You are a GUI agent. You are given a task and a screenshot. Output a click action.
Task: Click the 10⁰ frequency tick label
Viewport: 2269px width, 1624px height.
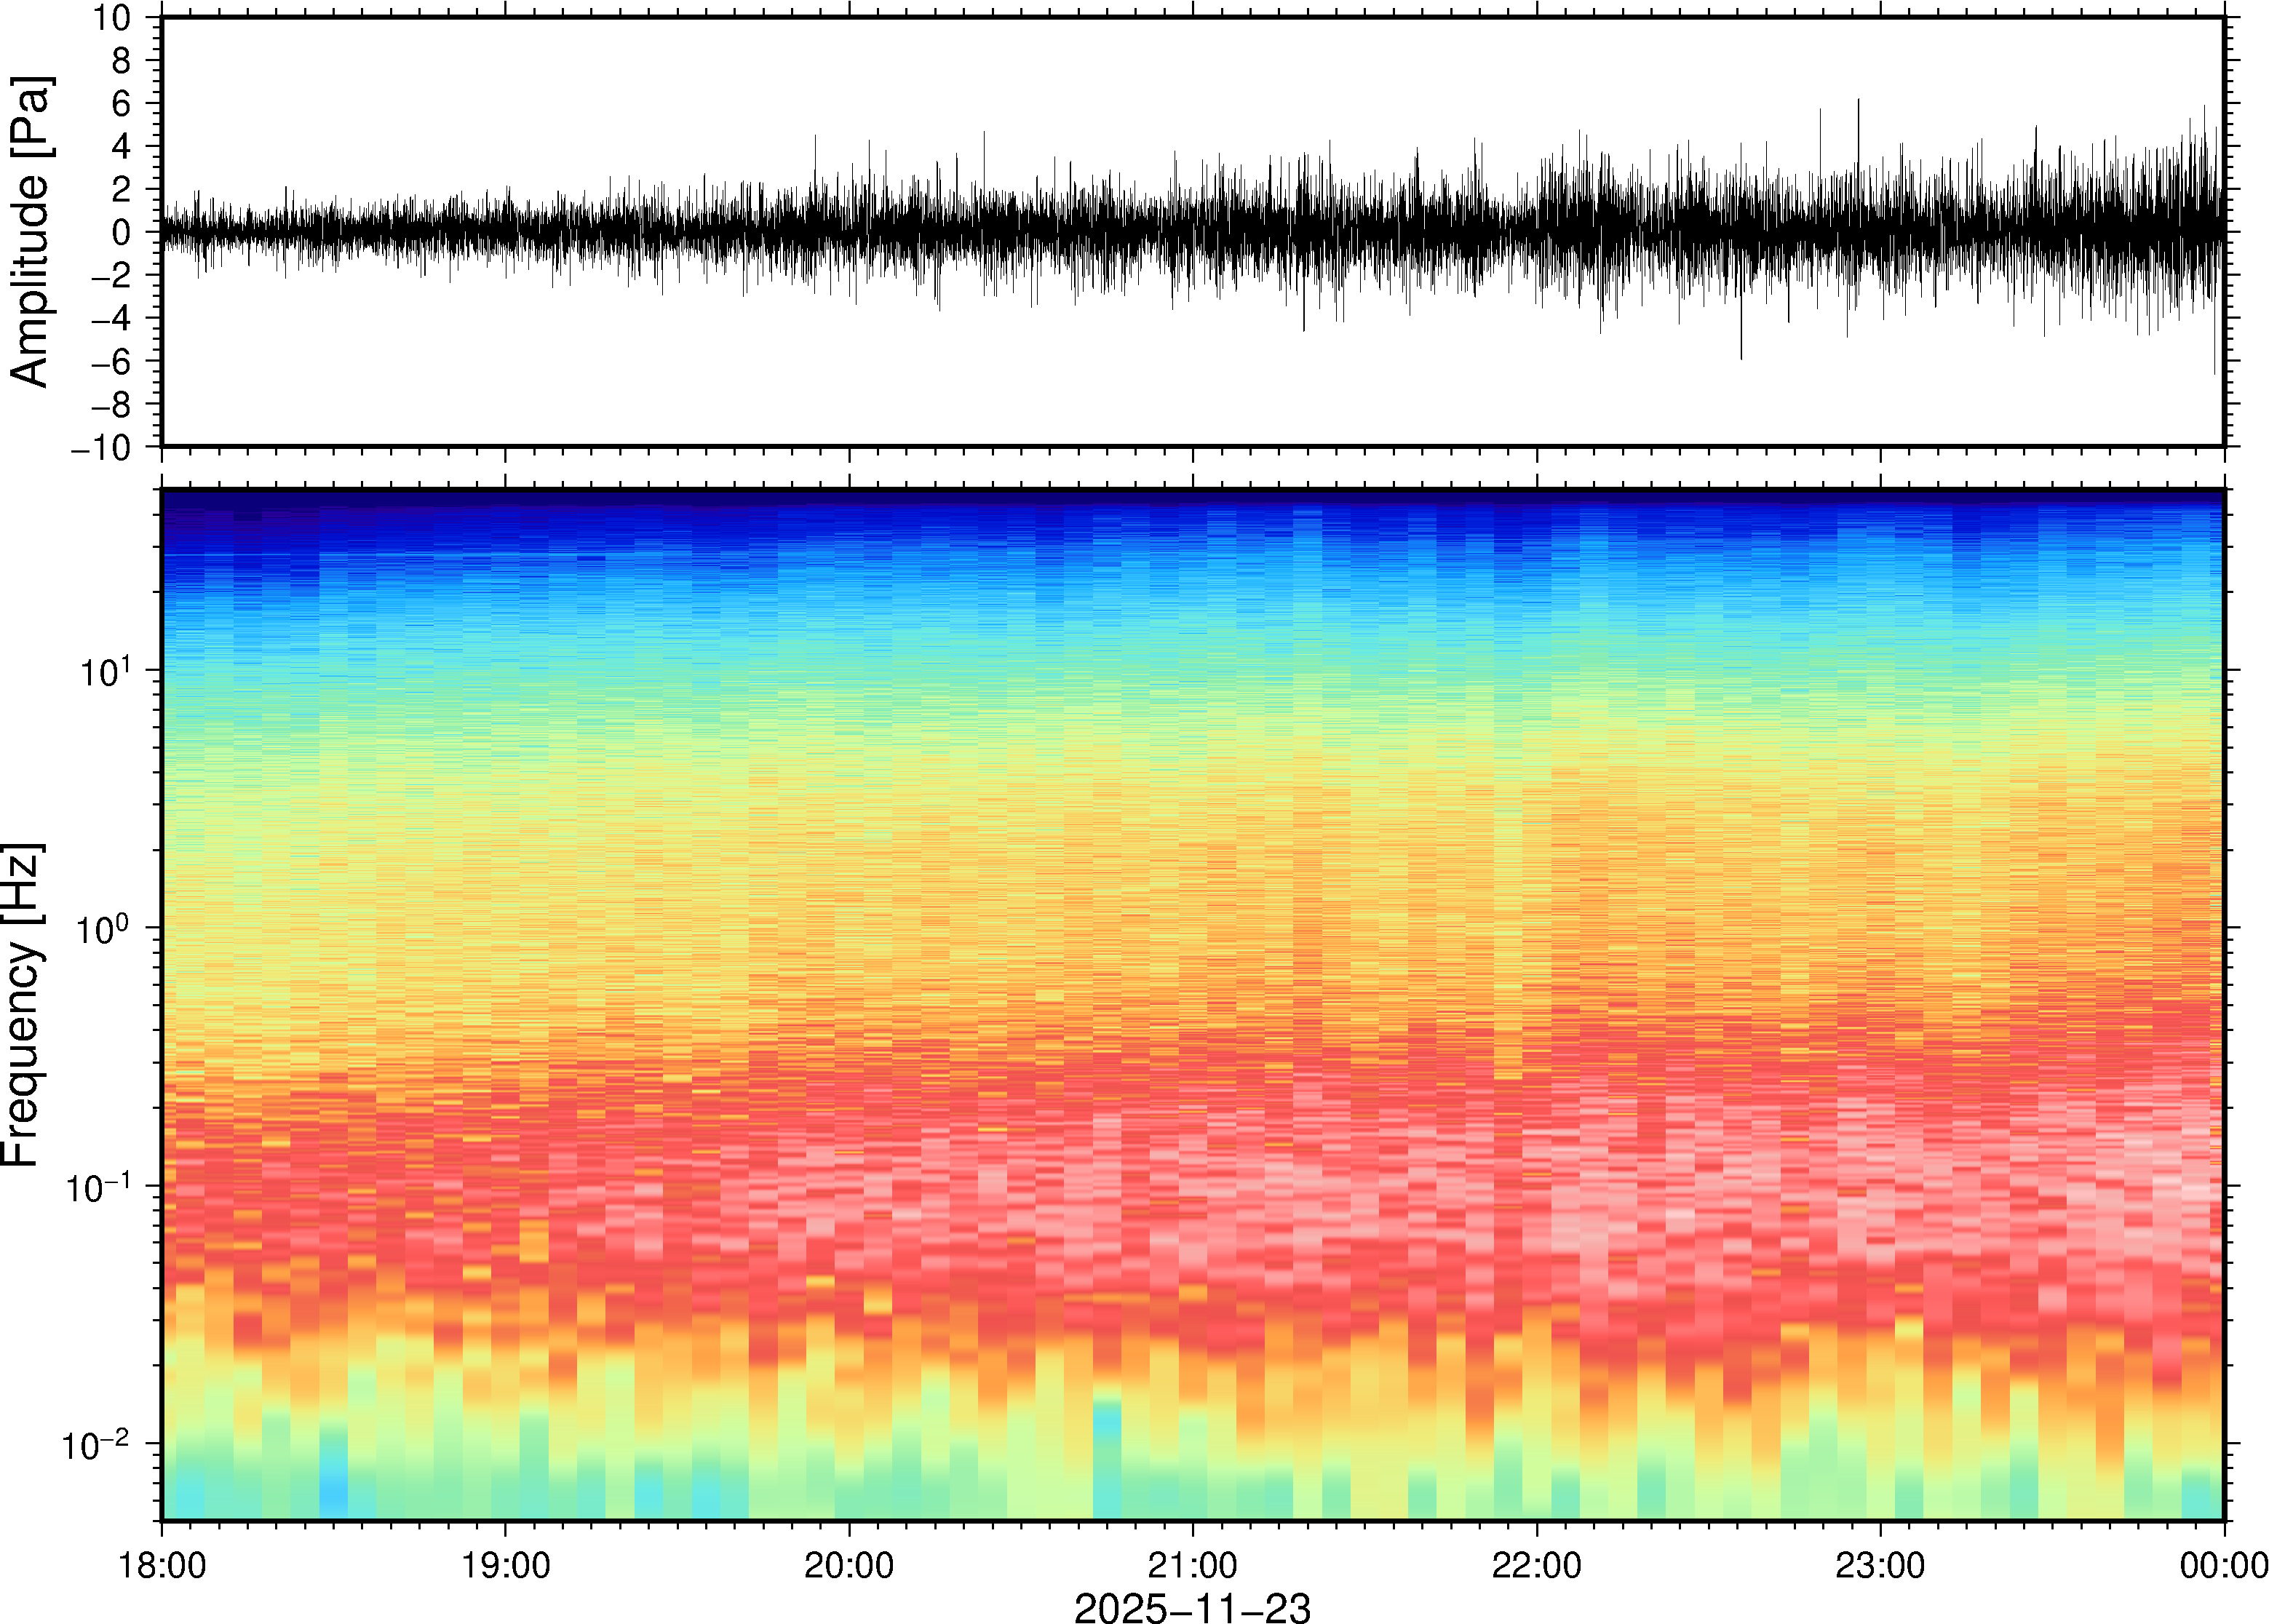tap(105, 928)
